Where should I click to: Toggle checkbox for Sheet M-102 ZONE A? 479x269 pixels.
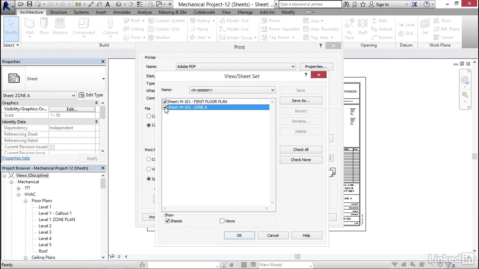165,107
